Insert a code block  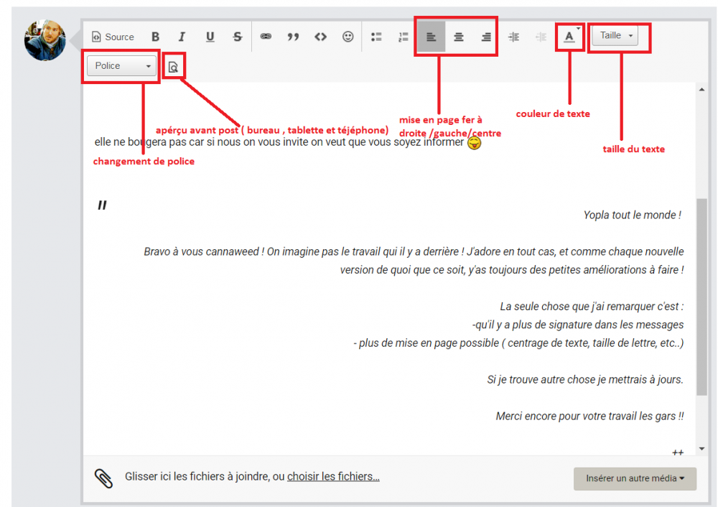pyautogui.click(x=320, y=37)
